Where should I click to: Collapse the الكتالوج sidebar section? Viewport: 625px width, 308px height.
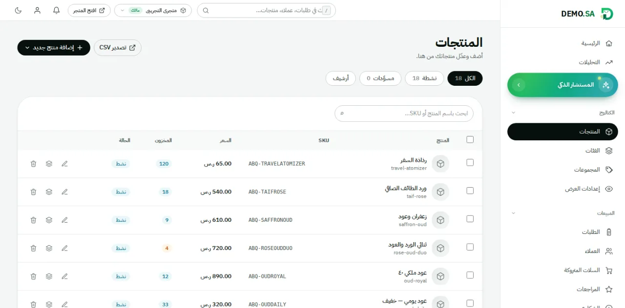point(513,113)
